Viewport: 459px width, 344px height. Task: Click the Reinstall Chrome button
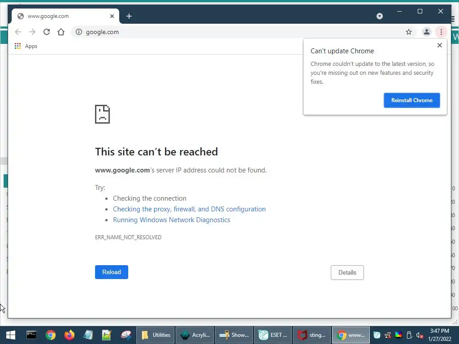click(x=411, y=100)
